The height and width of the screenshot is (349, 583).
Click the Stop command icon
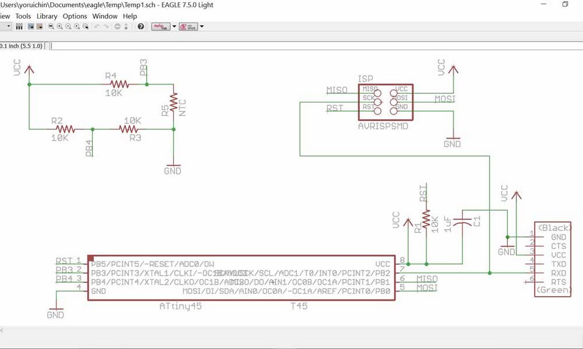pyautogui.click(x=117, y=26)
